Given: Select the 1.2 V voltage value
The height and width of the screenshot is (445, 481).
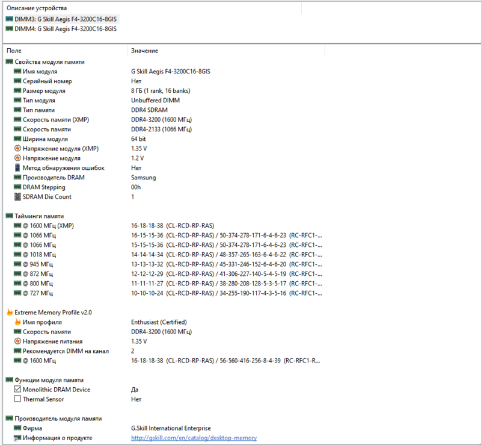Looking at the screenshot, I should tap(138, 158).
